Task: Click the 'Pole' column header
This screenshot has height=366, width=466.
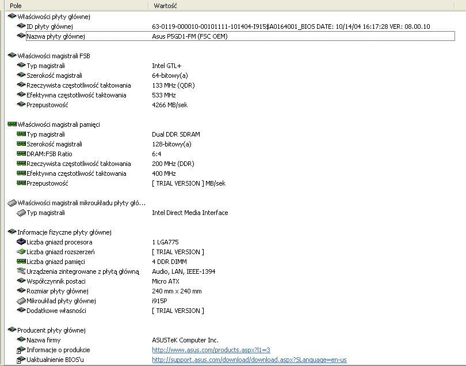Action: 77,6
